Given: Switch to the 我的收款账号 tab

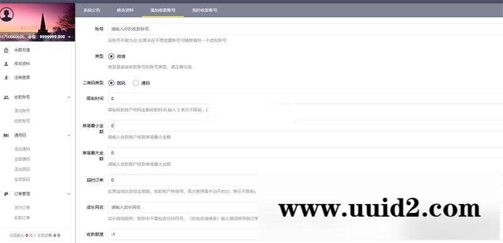Looking at the screenshot, I should (205, 10).
